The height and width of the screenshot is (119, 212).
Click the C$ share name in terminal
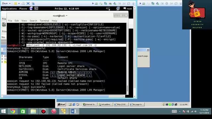(20, 78)
